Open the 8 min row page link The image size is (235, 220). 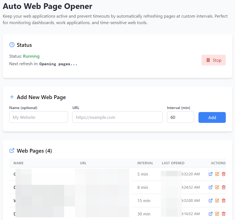(x=211, y=187)
